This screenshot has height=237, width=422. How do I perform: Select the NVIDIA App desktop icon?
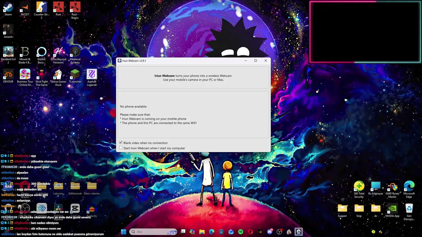coord(392,211)
